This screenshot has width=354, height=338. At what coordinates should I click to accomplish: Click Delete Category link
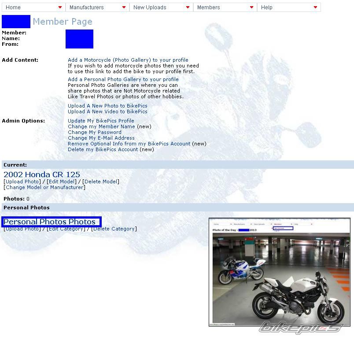(114, 229)
